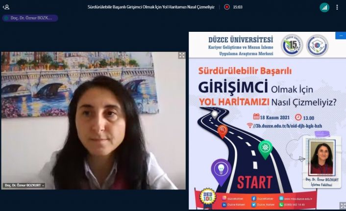
Task: Click the speaker photo thumbnail on the slide
Action: click(x=321, y=158)
